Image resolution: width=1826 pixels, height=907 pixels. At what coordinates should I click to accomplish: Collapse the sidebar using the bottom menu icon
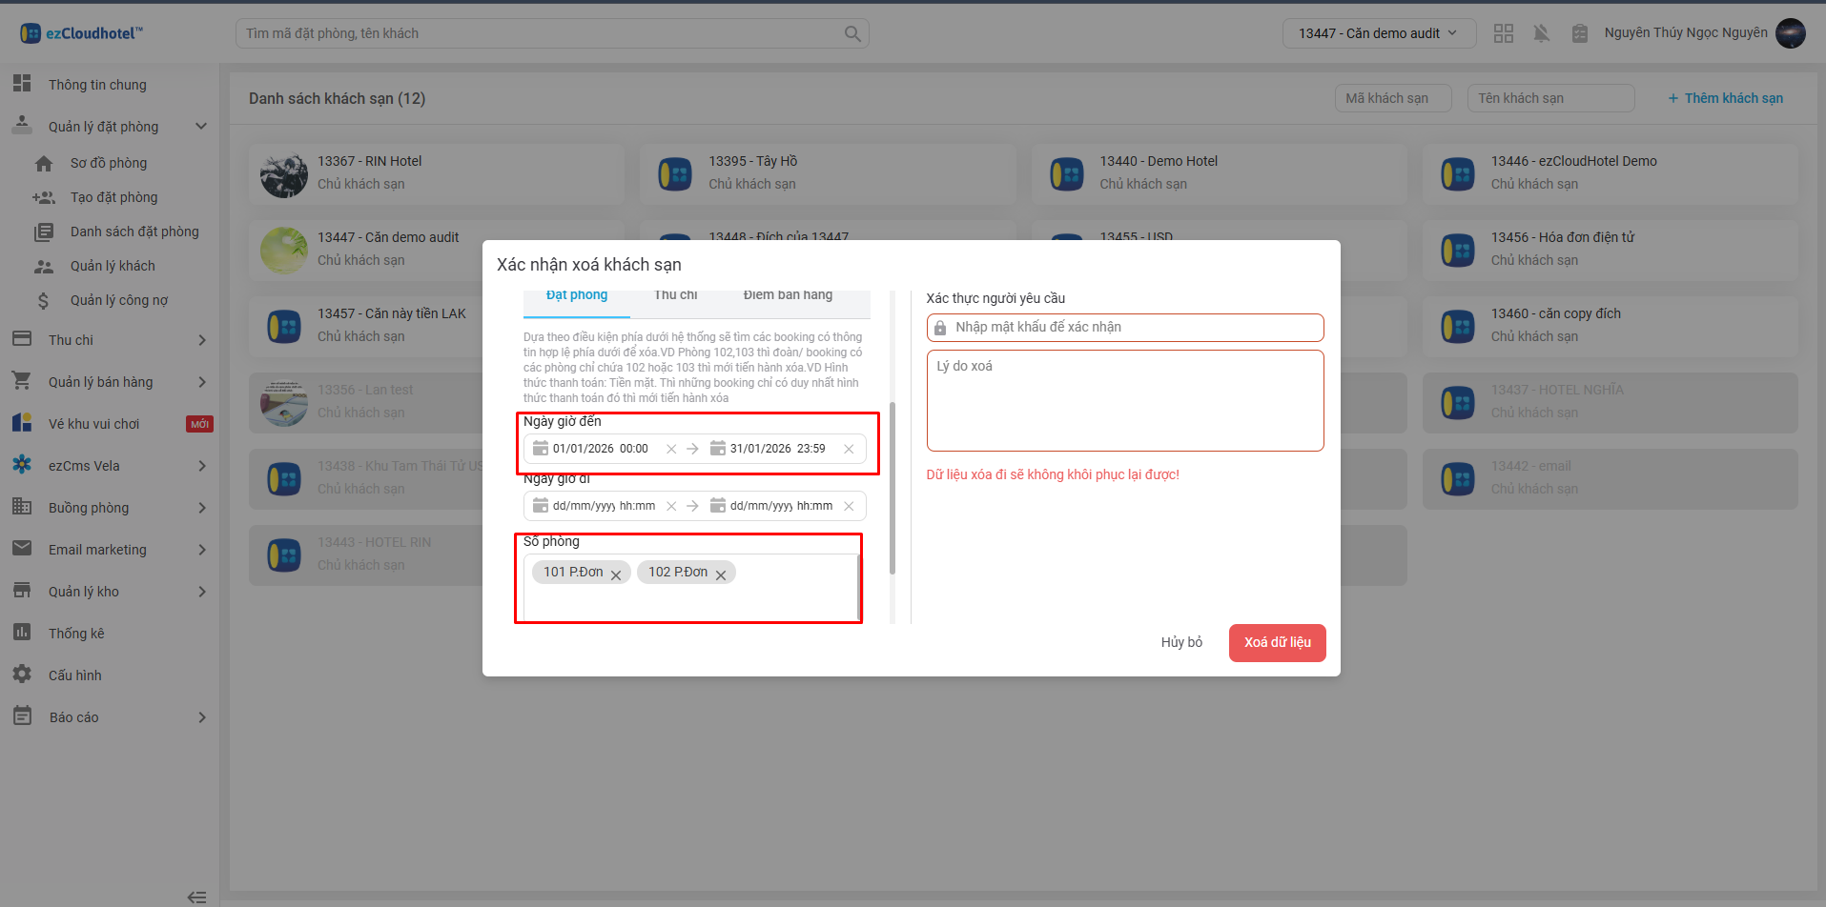click(196, 897)
